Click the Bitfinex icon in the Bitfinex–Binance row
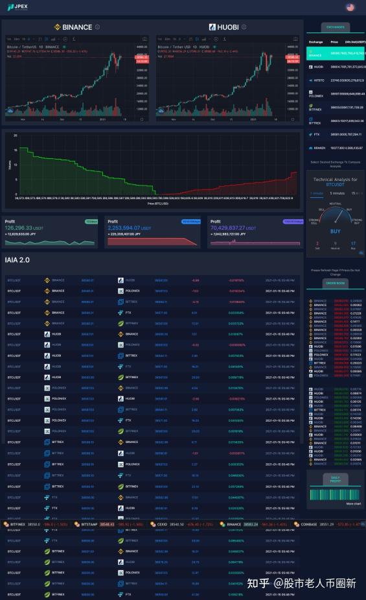 tap(47, 551)
